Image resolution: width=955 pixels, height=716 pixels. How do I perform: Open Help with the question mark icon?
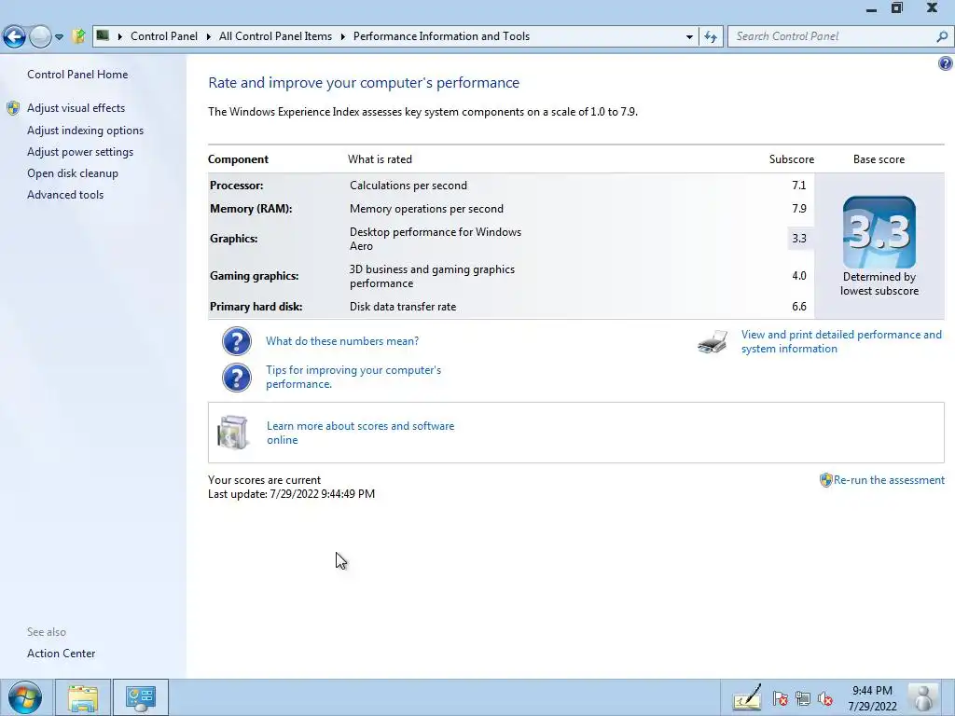tap(946, 63)
